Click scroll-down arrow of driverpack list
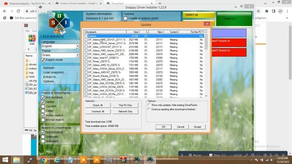Image resolution: width=292 pixels, height=164 pixels. (206, 96)
